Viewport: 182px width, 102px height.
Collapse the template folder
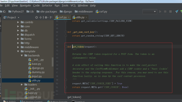point(18,51)
